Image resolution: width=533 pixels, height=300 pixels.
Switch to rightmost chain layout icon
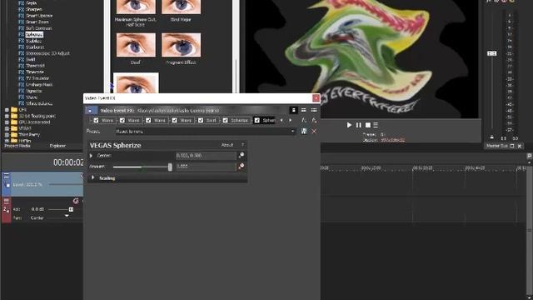(x=314, y=110)
